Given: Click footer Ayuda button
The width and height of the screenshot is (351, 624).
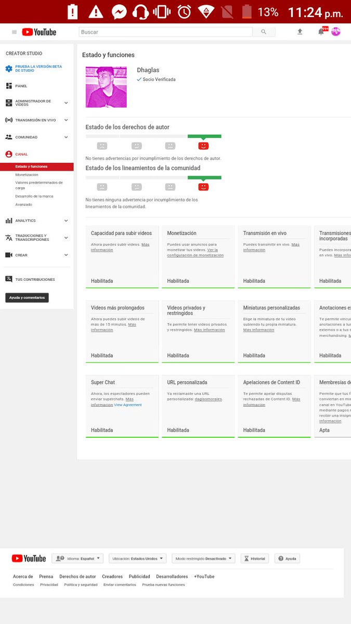Looking at the screenshot, I should 287,558.
